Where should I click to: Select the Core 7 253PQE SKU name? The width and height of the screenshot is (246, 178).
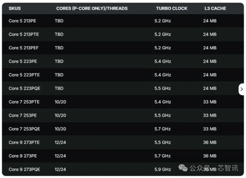click(24, 129)
